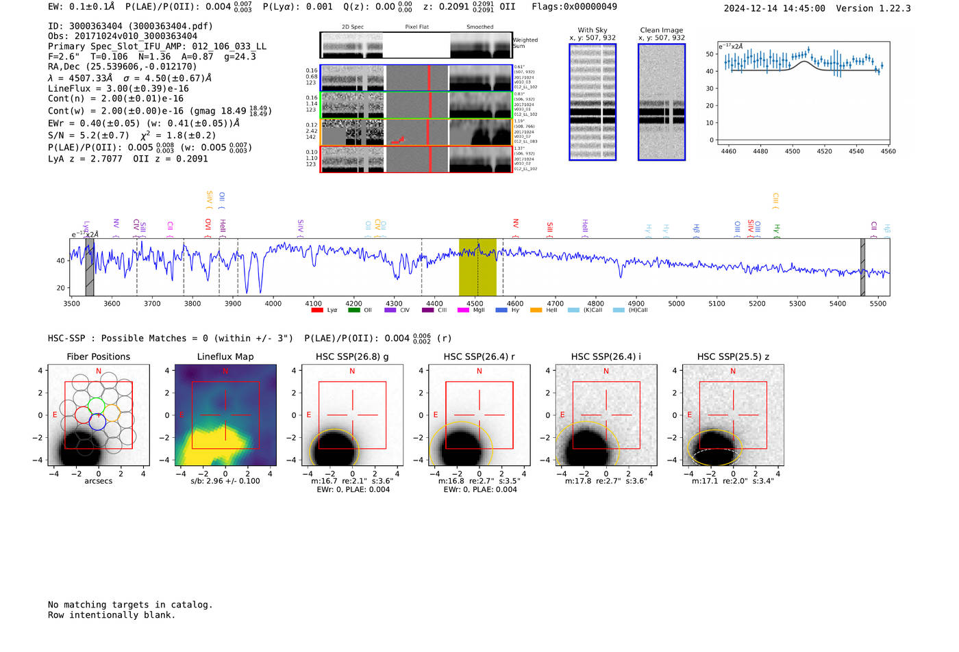959x652 pixels.
Task: Select the green-outlined fiber spectrum row
Action: pyautogui.click(x=416, y=105)
